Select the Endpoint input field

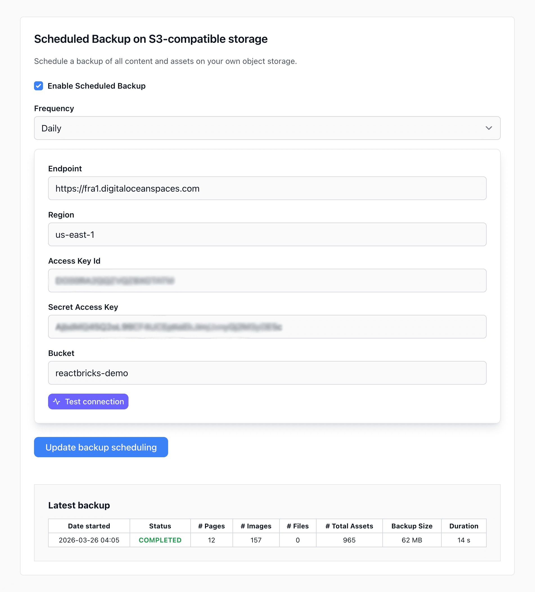coord(267,188)
